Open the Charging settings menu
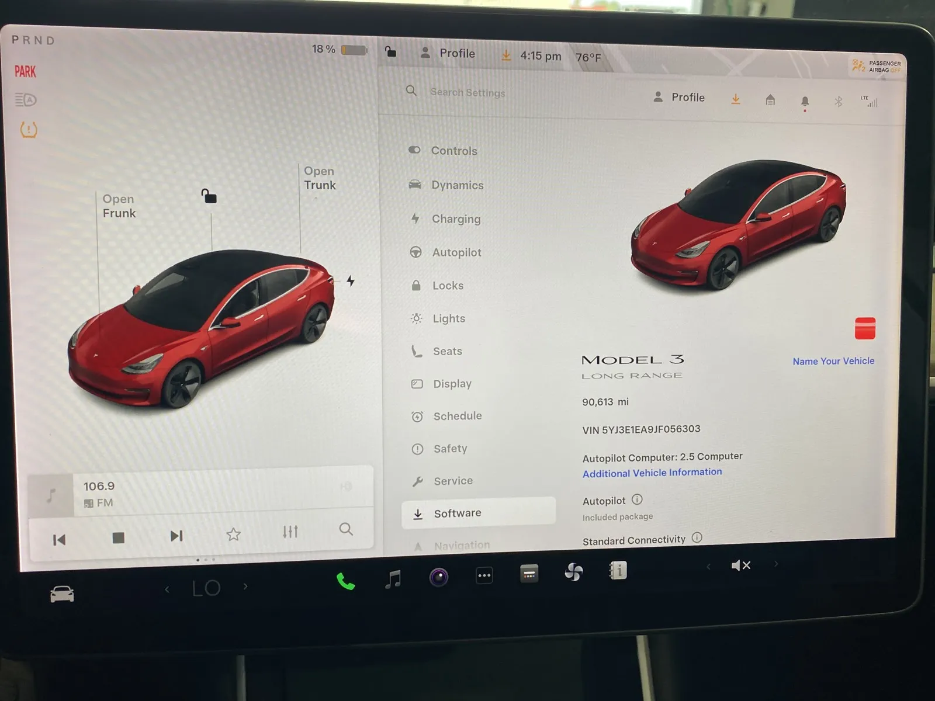The image size is (935, 701). pos(456,219)
